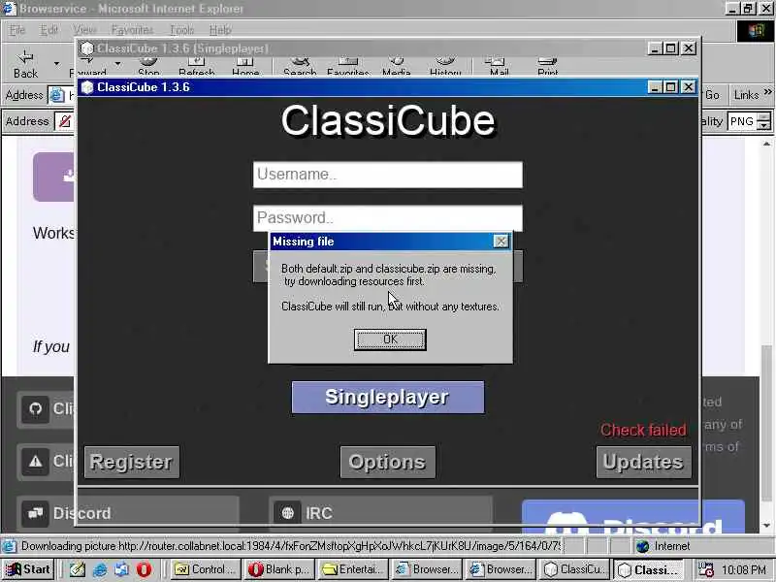Switch to the first Browservice taskbar button

[426, 569]
